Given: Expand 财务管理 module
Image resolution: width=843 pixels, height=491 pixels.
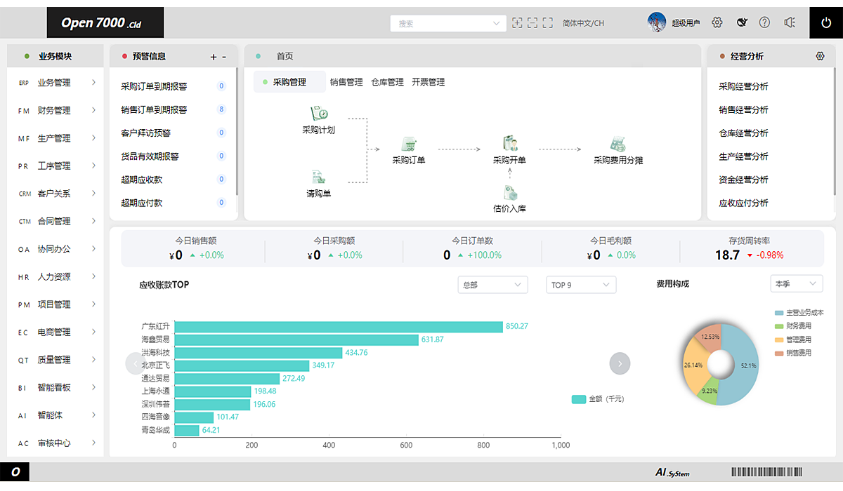Looking at the screenshot, I should (55, 110).
